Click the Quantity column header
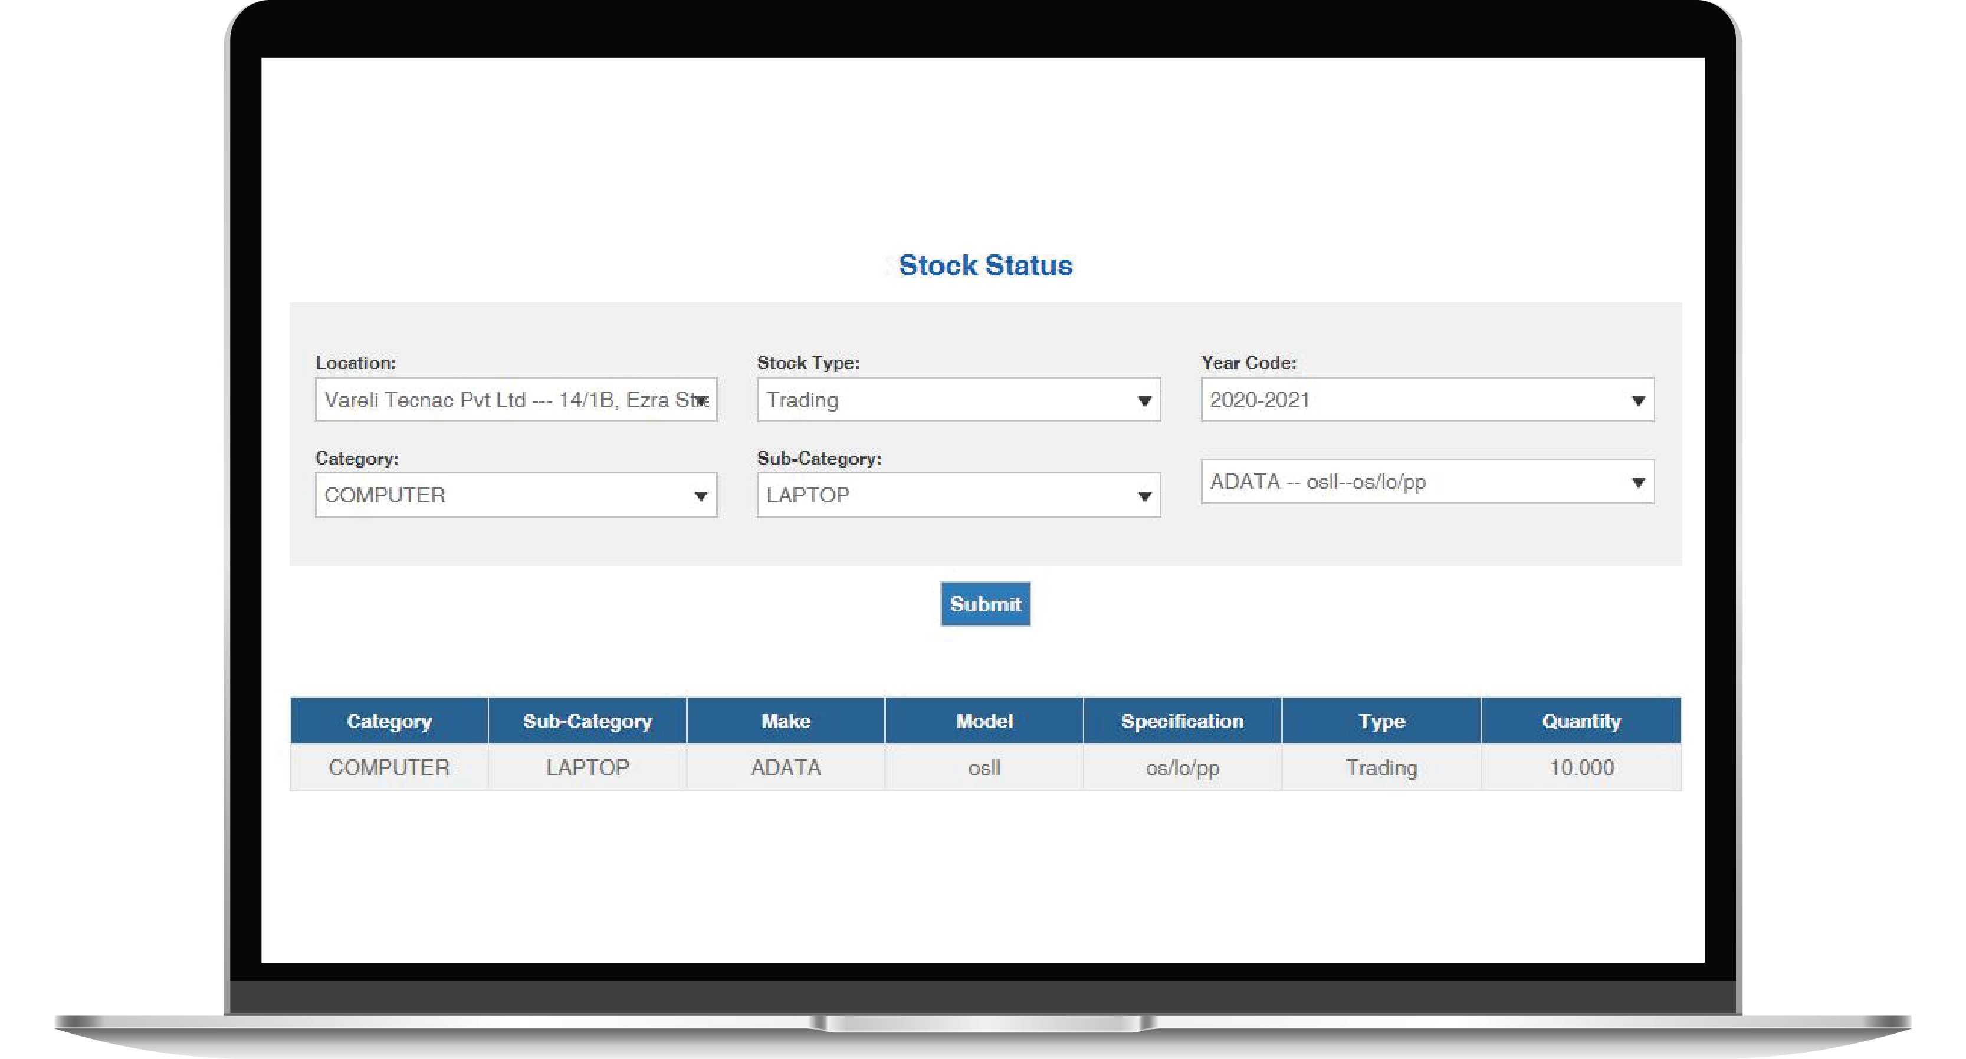This screenshot has width=1966, height=1059. point(1581,721)
